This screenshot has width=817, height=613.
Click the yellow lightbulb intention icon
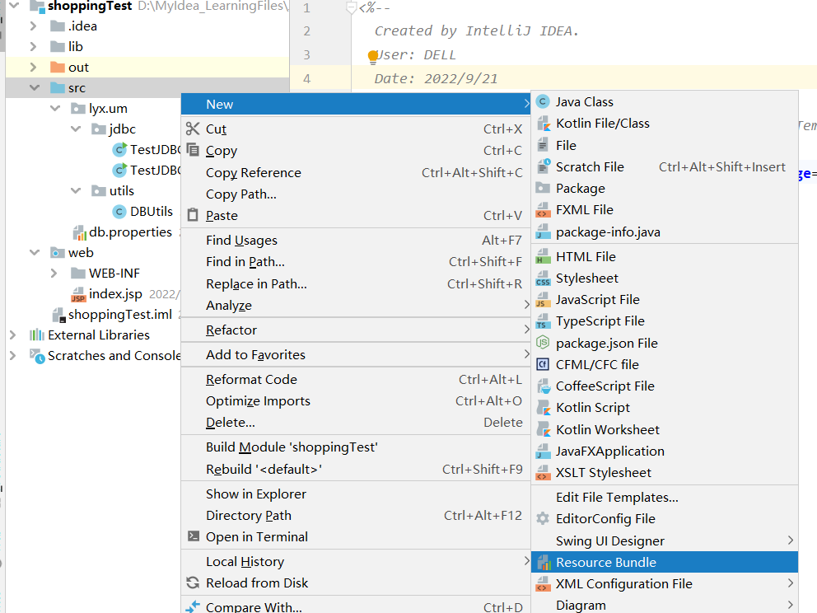pos(372,57)
